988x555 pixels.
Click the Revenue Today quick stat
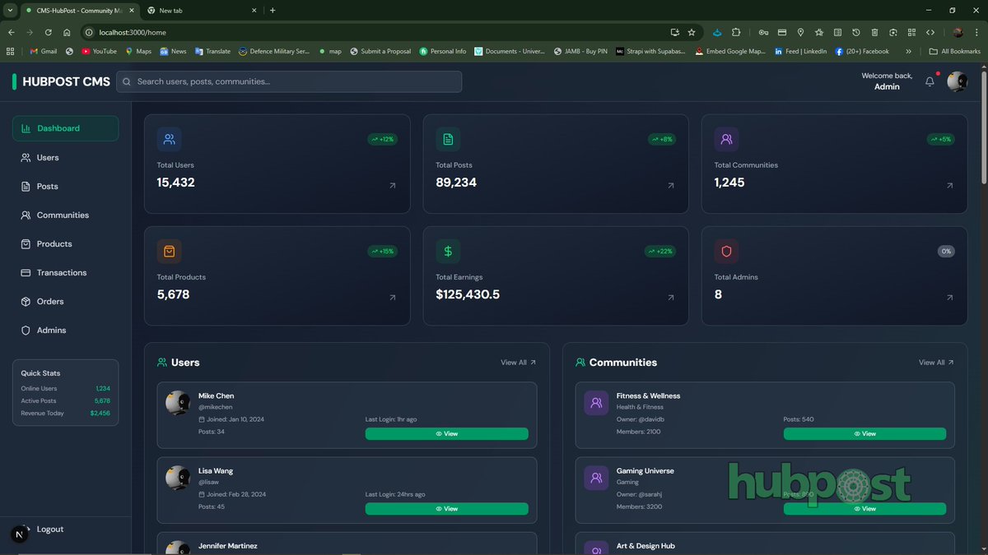65,413
